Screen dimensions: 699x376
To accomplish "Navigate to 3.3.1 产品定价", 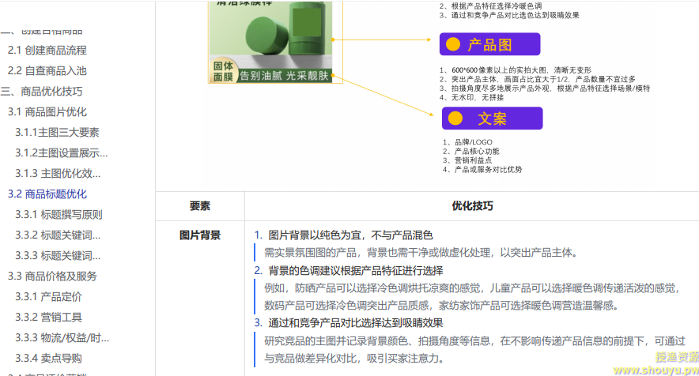I will click(x=48, y=296).
